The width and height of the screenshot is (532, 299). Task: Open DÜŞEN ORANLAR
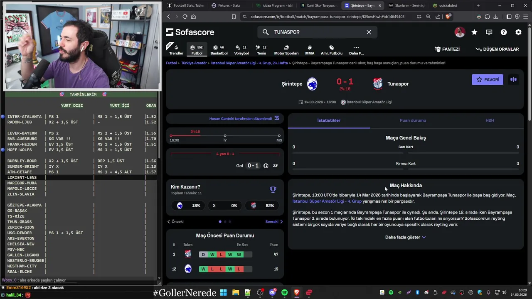pos(497,49)
